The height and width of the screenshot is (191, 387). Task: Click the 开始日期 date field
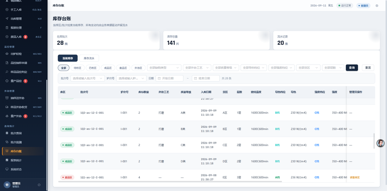[x=169, y=78]
